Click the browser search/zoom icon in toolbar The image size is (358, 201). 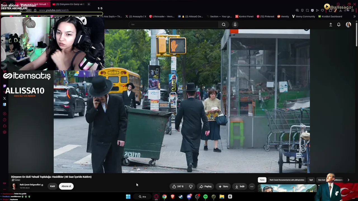point(297,10)
